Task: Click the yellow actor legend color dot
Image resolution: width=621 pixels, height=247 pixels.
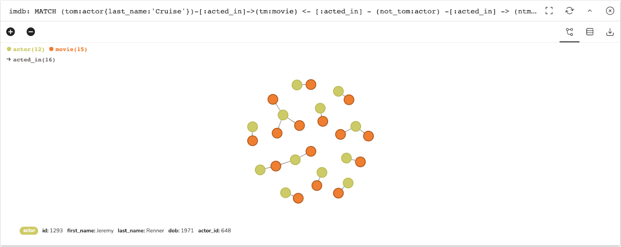Action: [9, 49]
